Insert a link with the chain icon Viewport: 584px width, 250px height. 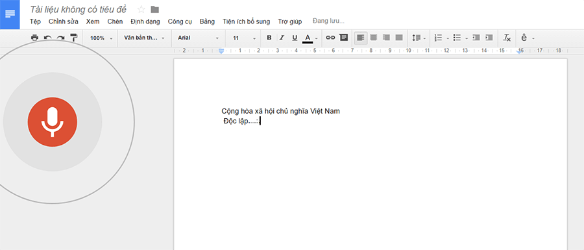point(330,38)
